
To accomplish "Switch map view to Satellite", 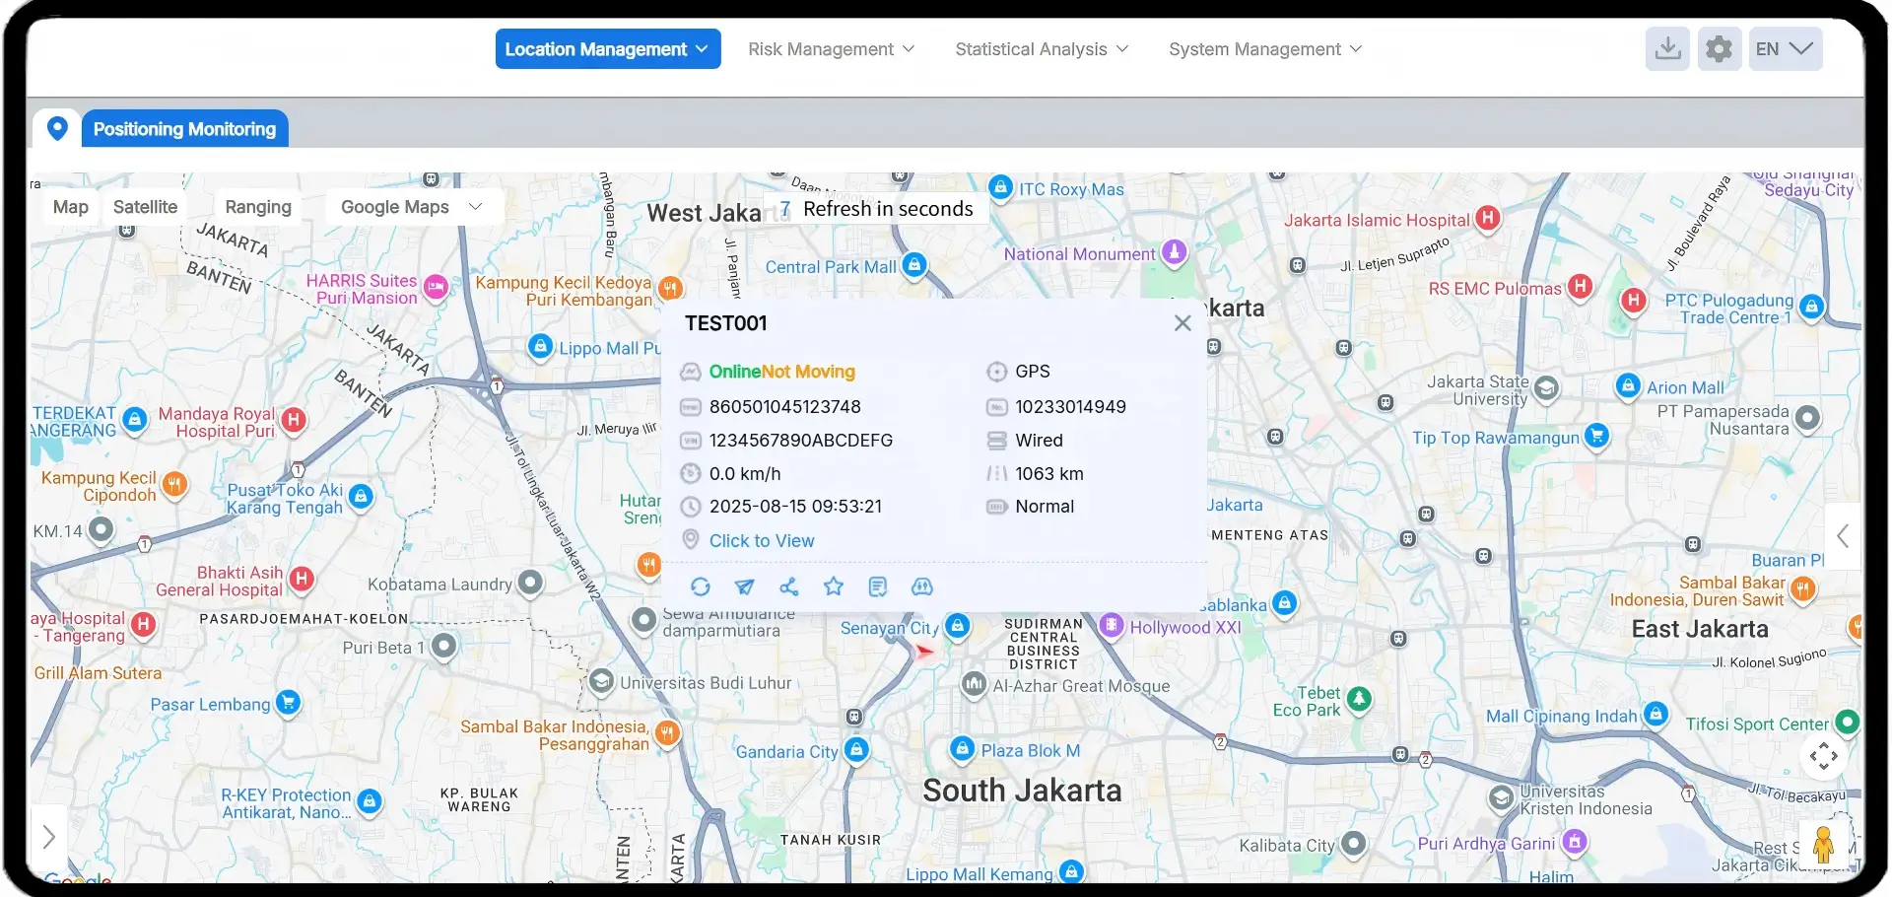I will pos(145,207).
